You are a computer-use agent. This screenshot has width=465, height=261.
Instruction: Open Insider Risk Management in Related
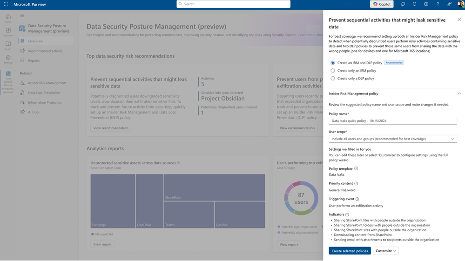(47, 83)
